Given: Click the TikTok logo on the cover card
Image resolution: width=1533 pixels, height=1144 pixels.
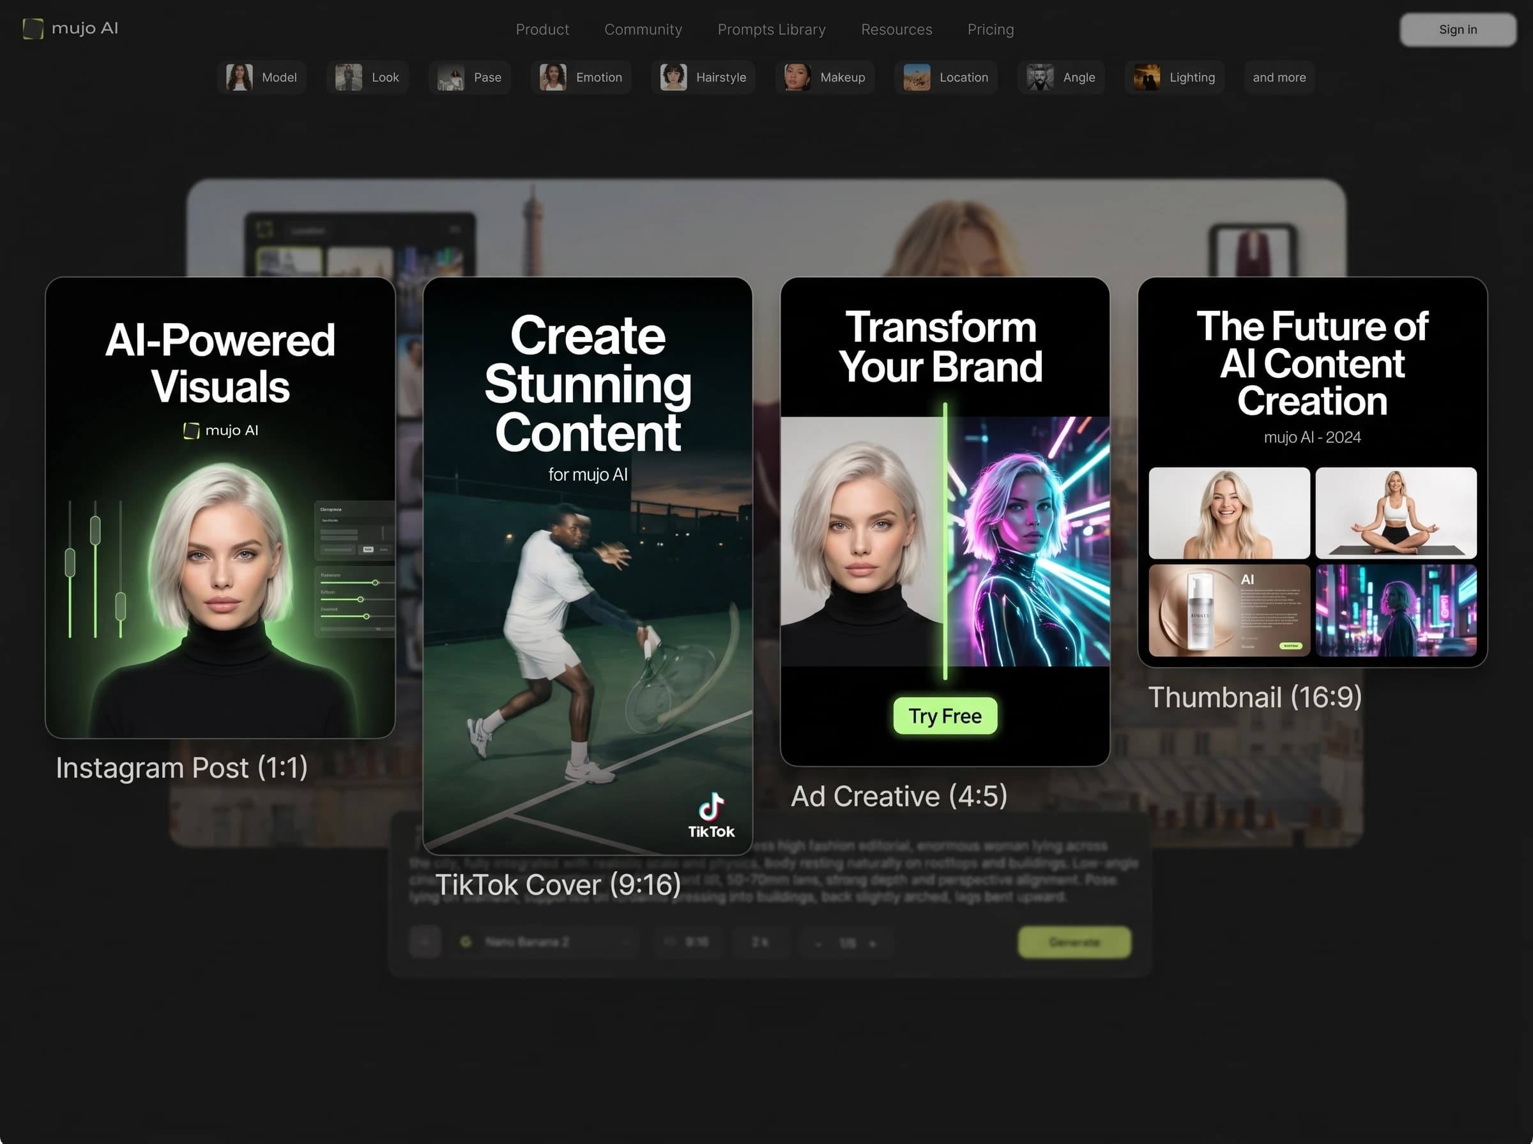Looking at the screenshot, I should (712, 816).
